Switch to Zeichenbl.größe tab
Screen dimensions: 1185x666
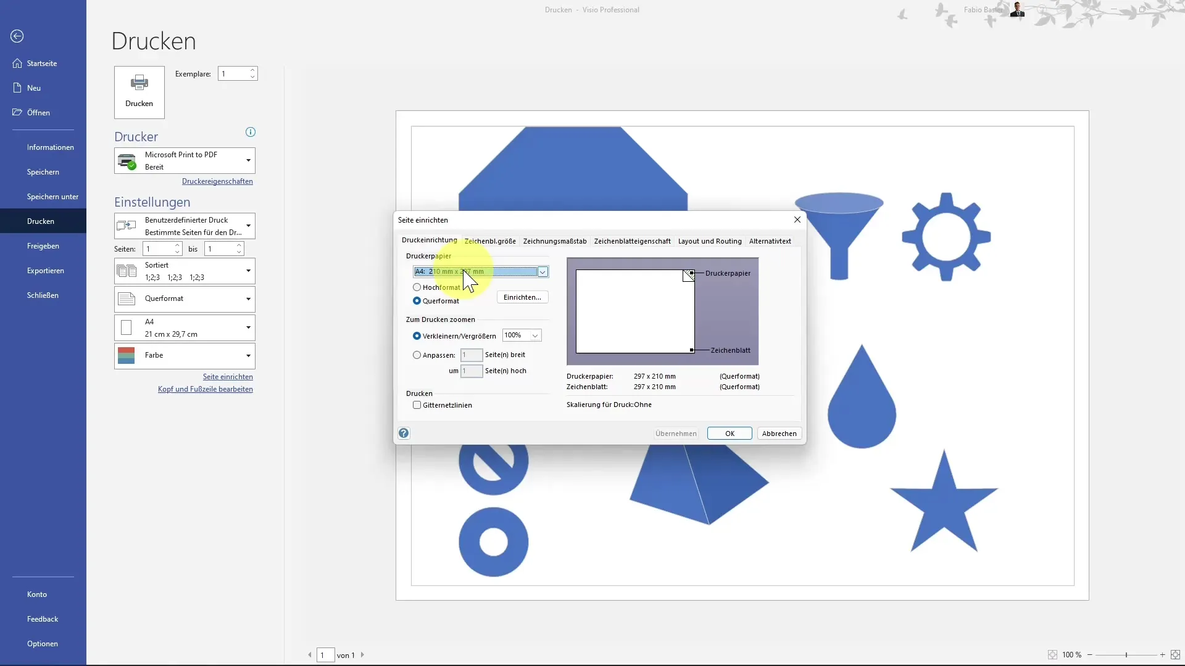490,241
